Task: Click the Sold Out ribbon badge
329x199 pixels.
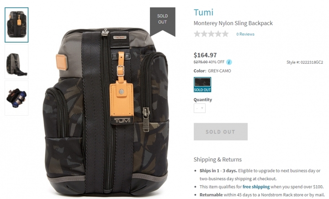Action: pos(163,21)
